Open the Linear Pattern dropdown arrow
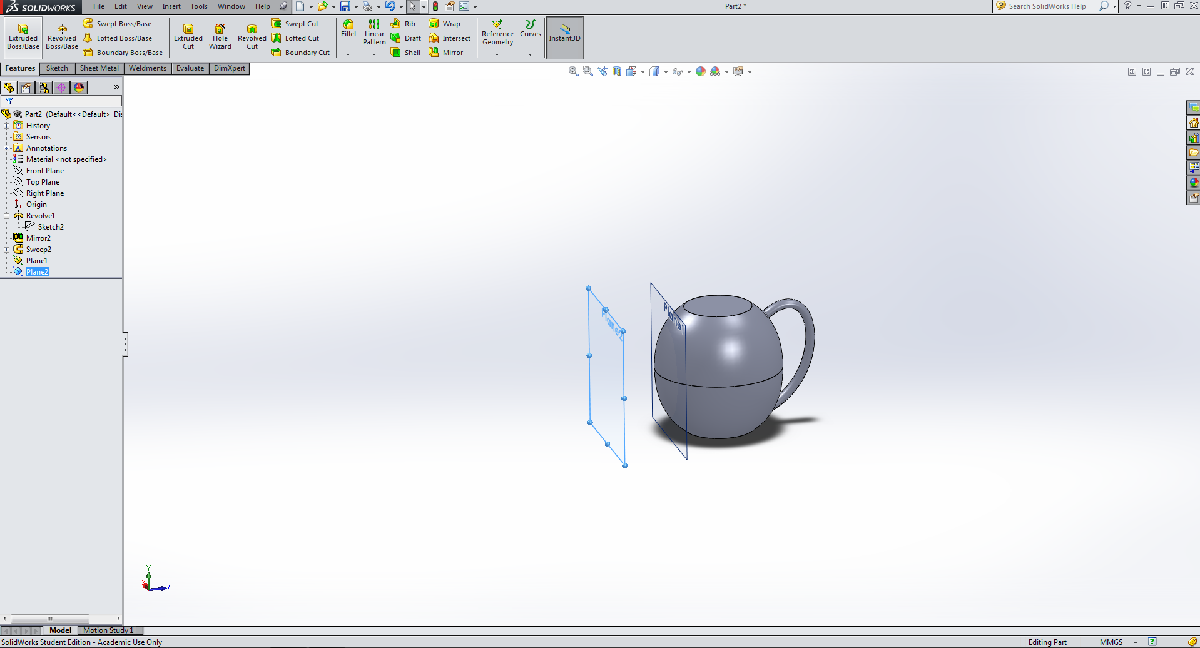 pyautogui.click(x=374, y=54)
